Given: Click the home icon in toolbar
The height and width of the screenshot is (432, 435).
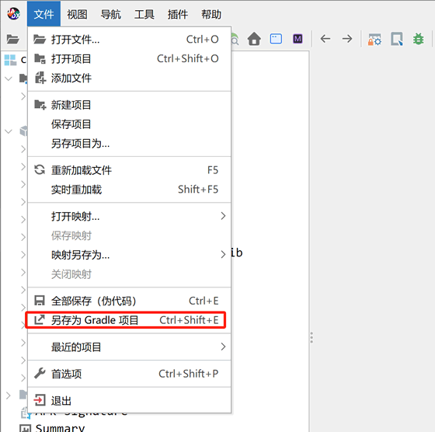Looking at the screenshot, I should (x=254, y=39).
